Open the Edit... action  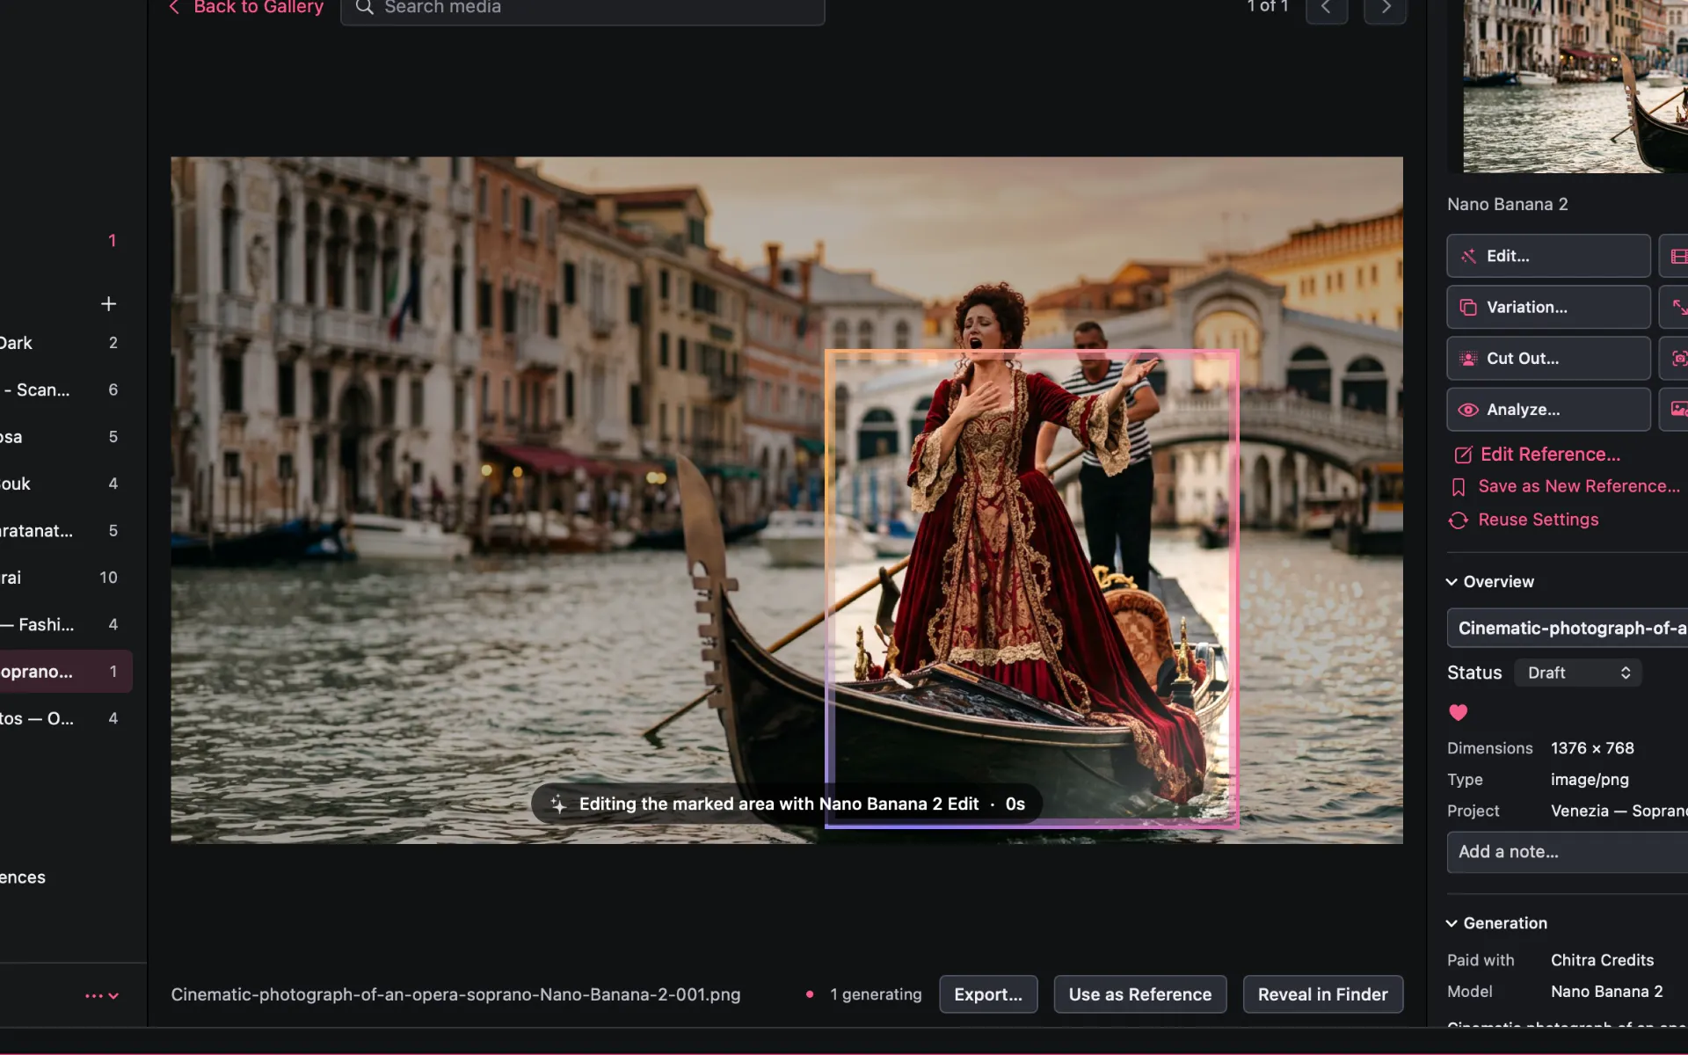[1548, 256]
